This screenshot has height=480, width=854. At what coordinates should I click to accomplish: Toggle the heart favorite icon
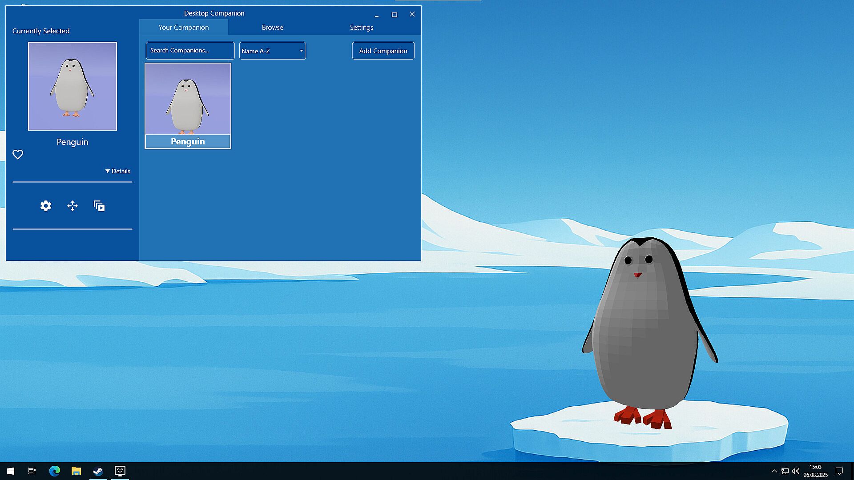pyautogui.click(x=18, y=155)
